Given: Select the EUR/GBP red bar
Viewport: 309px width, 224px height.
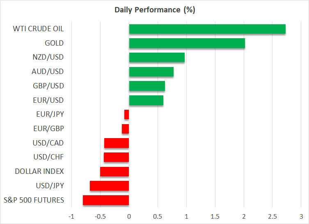Looking at the screenshot, I should (x=126, y=129).
